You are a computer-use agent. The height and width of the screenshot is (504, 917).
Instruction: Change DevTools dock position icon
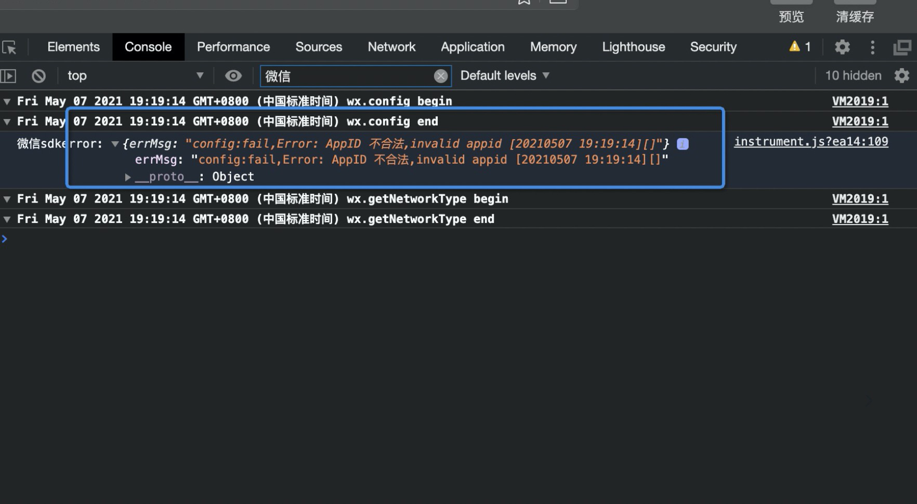click(x=903, y=47)
